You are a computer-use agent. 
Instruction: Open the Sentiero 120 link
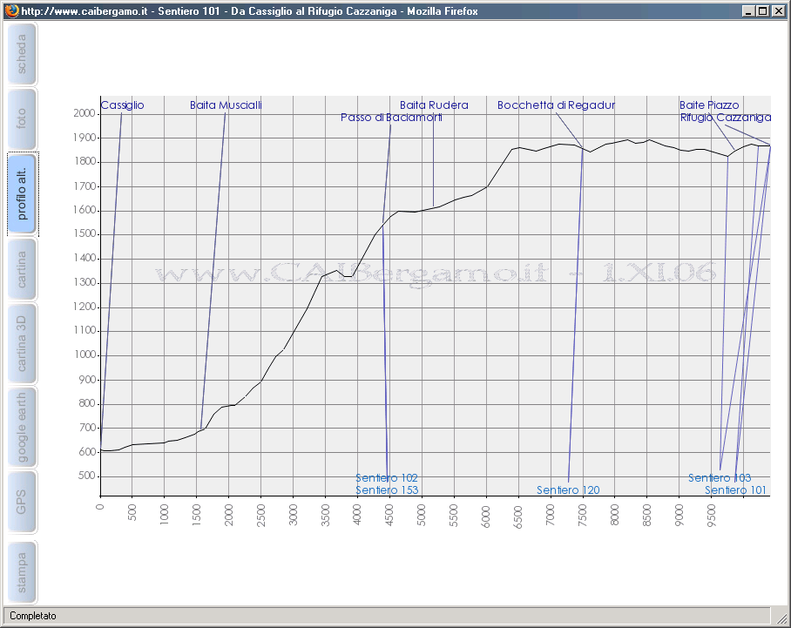point(568,490)
